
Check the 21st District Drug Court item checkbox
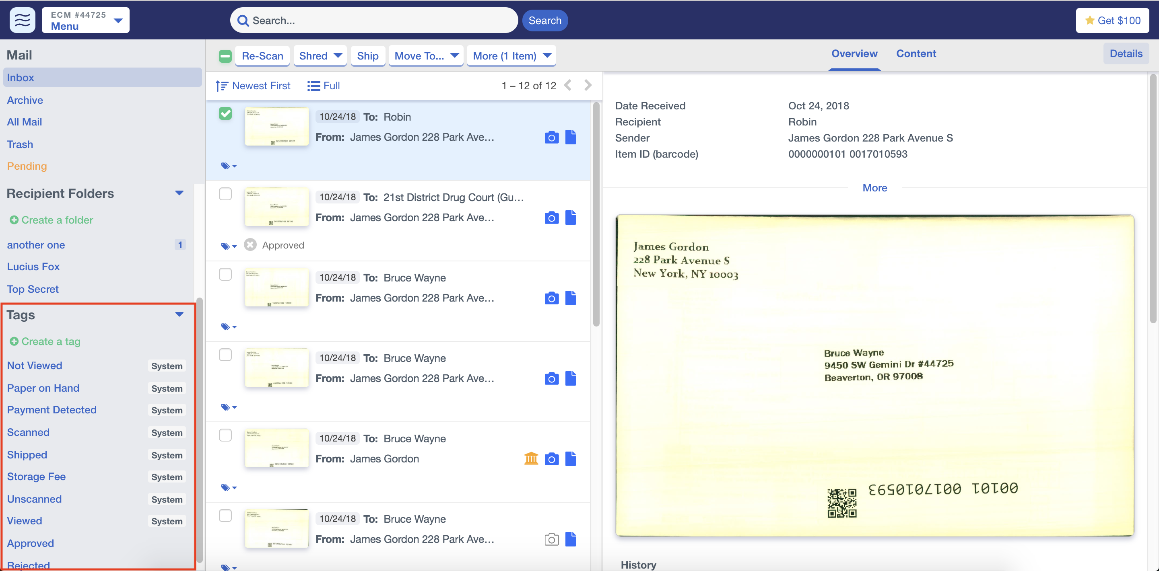click(225, 194)
